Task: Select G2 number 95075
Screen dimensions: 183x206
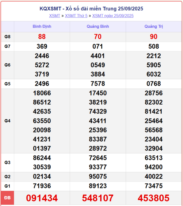Action: pyautogui.click(x=98, y=177)
